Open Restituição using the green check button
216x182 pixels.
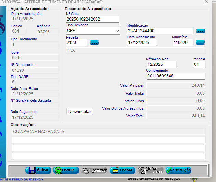coord(178,170)
